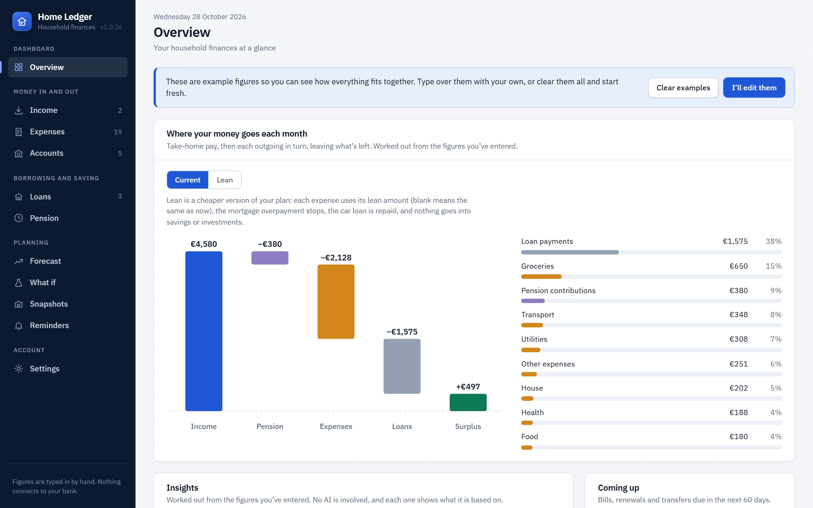Click the Snapshots camera icon
This screenshot has width=813, height=508.
click(x=18, y=304)
